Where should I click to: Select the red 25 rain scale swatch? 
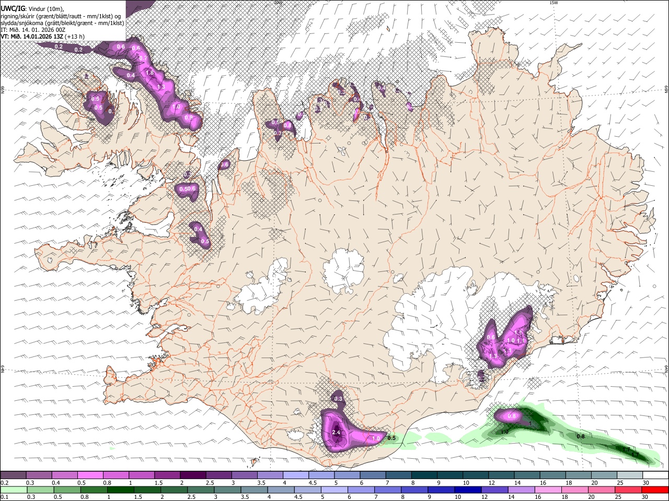[629, 490]
